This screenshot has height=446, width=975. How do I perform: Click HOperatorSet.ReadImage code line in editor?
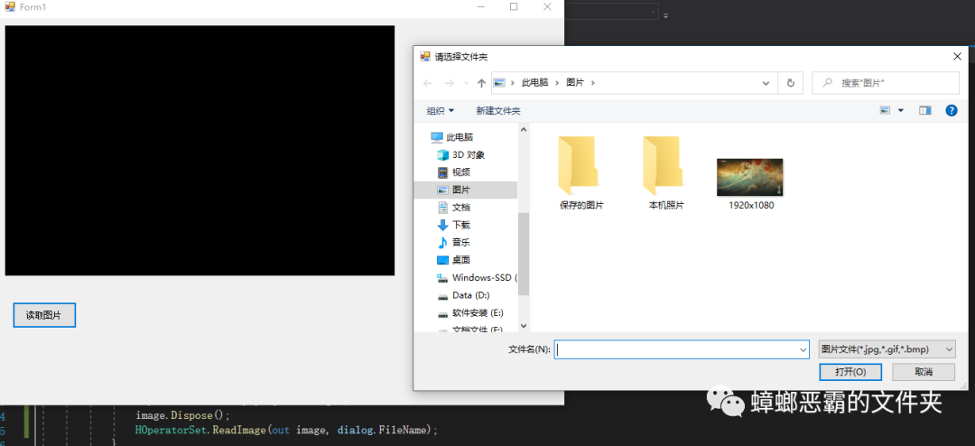[x=287, y=430]
